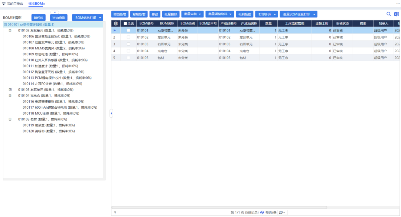Screen dimensions: 401x217
Task: Switch to 我的工作台 tab
Action: (x=15, y=4)
